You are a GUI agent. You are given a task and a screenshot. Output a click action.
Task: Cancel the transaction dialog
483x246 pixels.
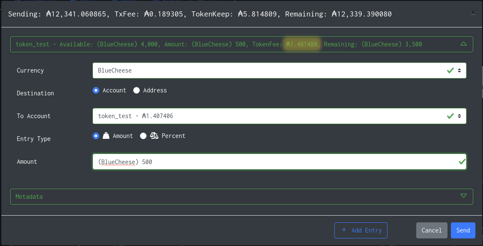[x=431, y=230]
